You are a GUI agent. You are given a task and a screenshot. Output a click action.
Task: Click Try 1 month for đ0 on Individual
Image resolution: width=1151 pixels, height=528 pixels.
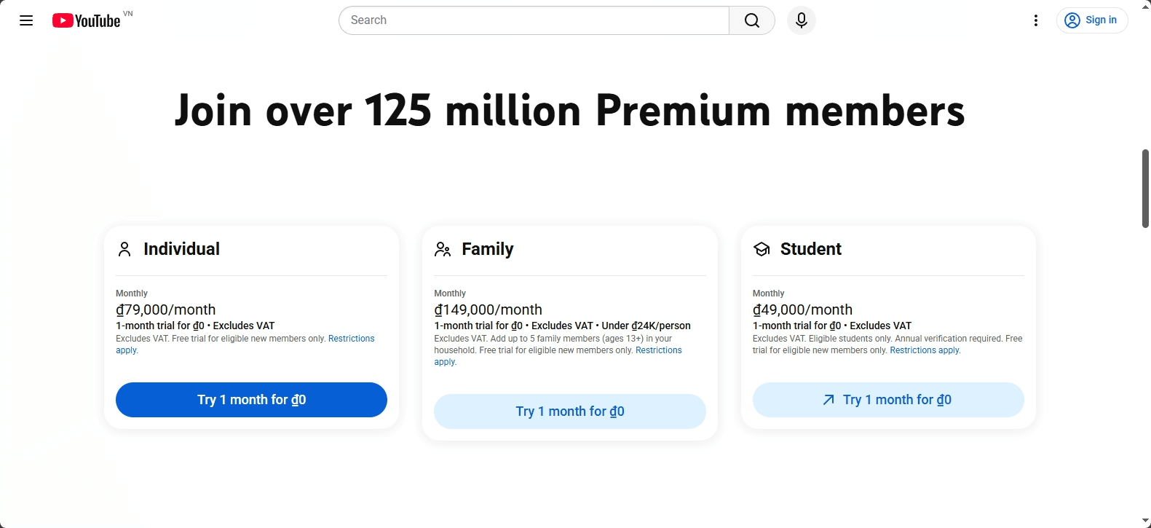(250, 400)
